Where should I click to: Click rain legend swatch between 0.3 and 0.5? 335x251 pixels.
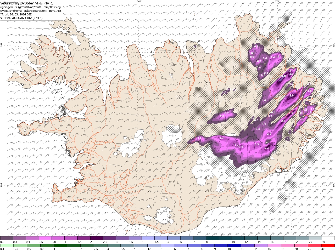click(21, 246)
